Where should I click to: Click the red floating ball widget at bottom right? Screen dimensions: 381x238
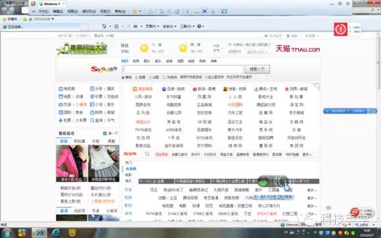click(355, 212)
